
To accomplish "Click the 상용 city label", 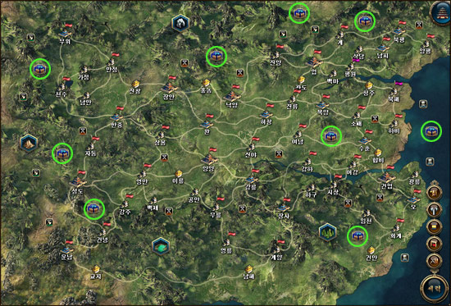I will tap(160, 143).
